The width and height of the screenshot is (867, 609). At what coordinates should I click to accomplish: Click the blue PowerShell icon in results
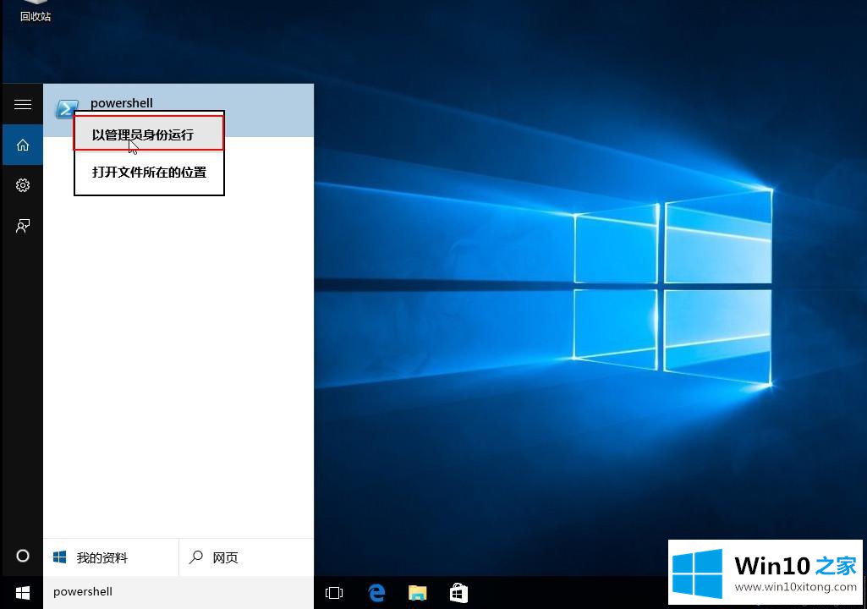click(66, 109)
